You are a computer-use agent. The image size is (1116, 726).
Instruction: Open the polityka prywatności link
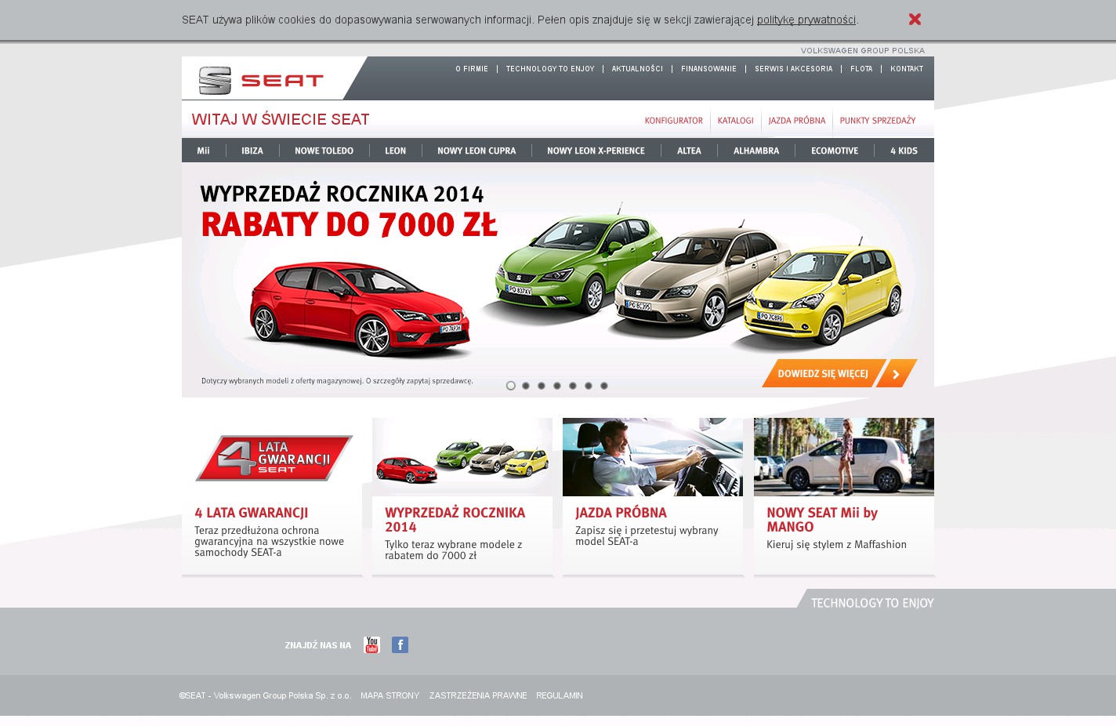tap(806, 20)
